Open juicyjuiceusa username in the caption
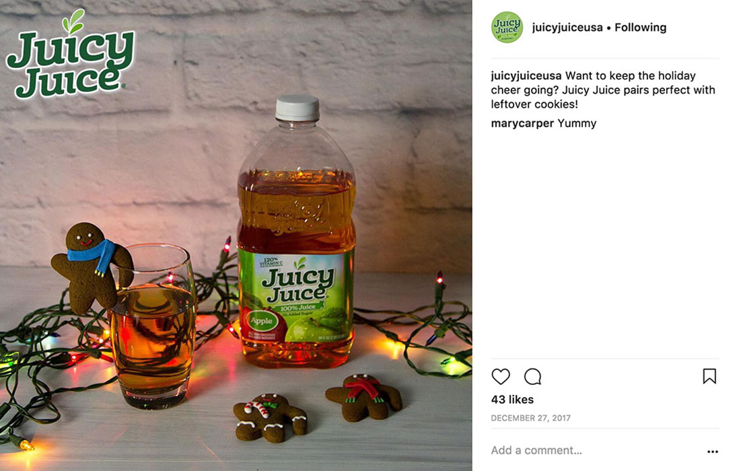 tap(526, 75)
